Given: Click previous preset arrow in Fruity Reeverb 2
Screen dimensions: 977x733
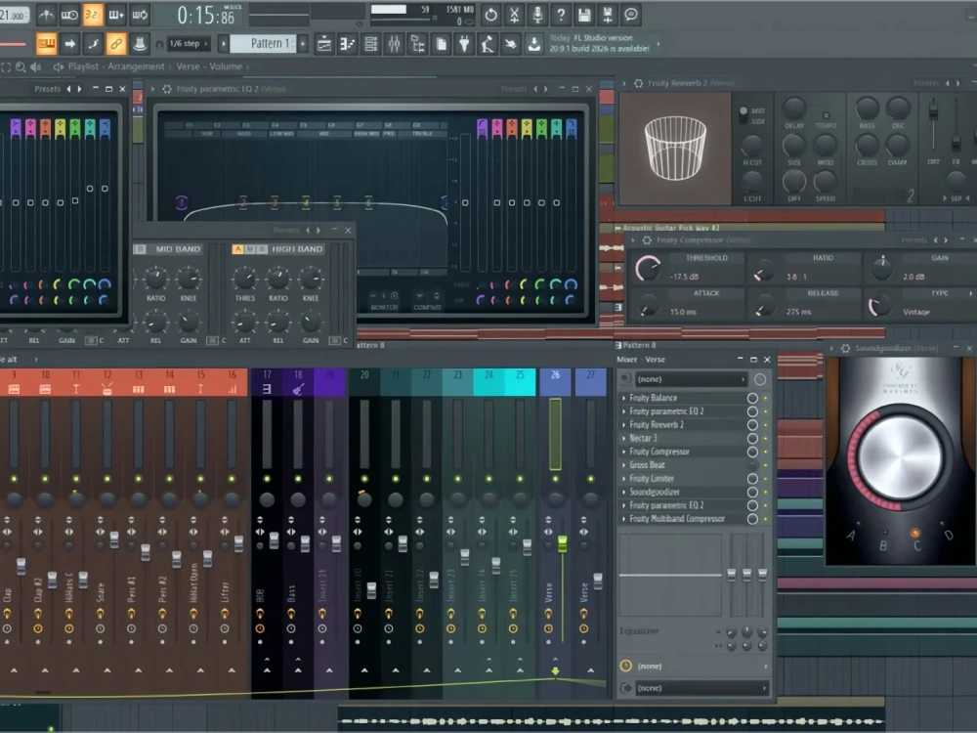Looking at the screenshot, I should 948,83.
